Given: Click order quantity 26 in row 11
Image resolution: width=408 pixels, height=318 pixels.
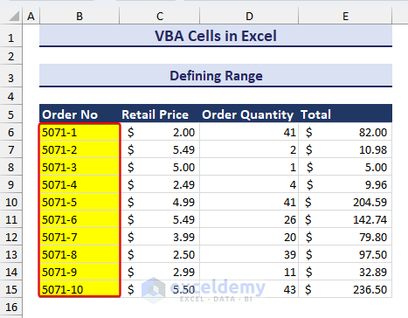Looking at the screenshot, I should (x=249, y=219).
